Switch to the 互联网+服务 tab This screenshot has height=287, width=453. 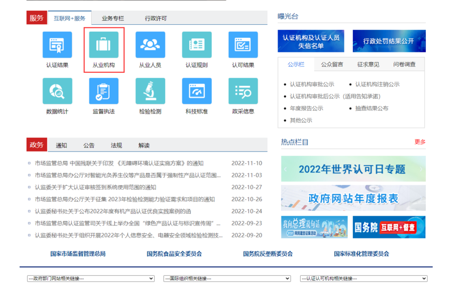pos(70,18)
